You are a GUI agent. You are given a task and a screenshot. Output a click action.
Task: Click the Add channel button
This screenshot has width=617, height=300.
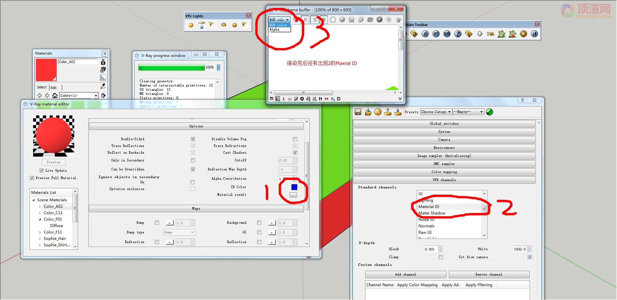[x=406, y=275]
